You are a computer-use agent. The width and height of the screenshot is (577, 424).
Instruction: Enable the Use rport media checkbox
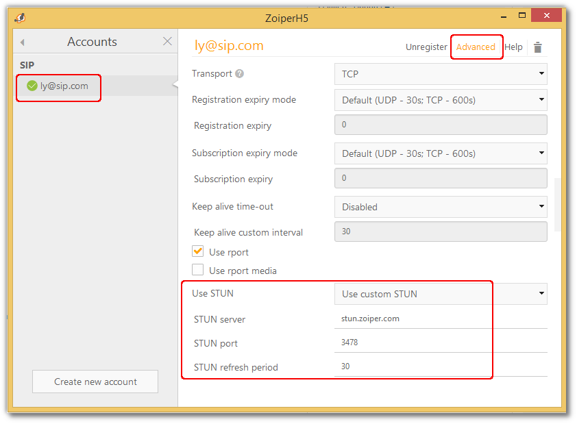(x=198, y=270)
